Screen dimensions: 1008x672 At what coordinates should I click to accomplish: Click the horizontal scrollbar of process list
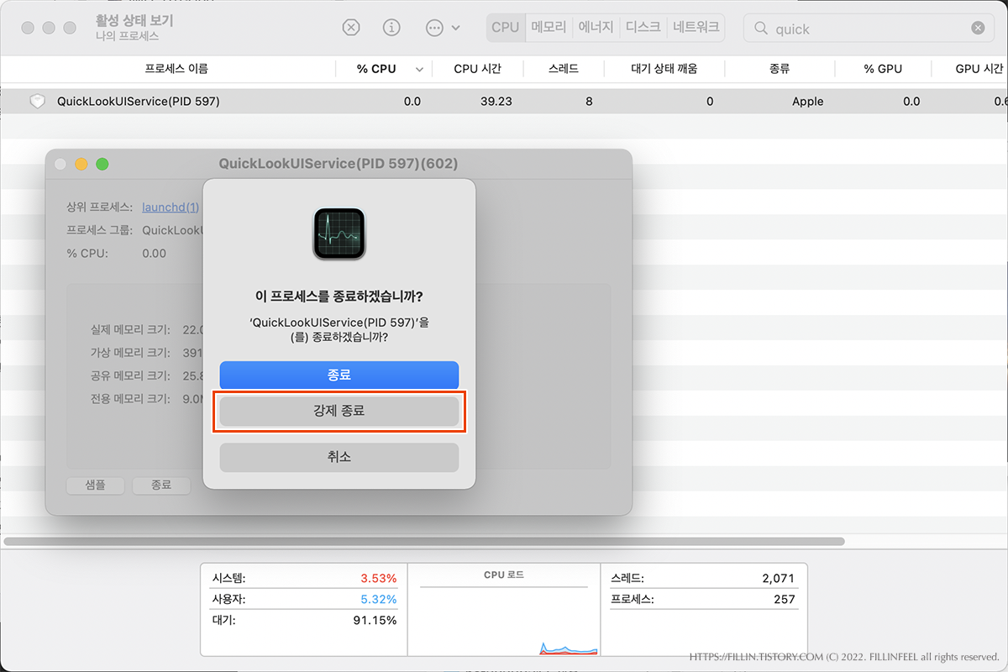424,541
